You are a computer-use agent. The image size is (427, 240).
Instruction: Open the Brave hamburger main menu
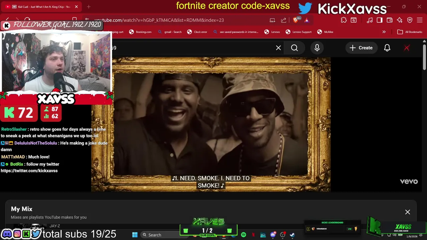coord(420,20)
